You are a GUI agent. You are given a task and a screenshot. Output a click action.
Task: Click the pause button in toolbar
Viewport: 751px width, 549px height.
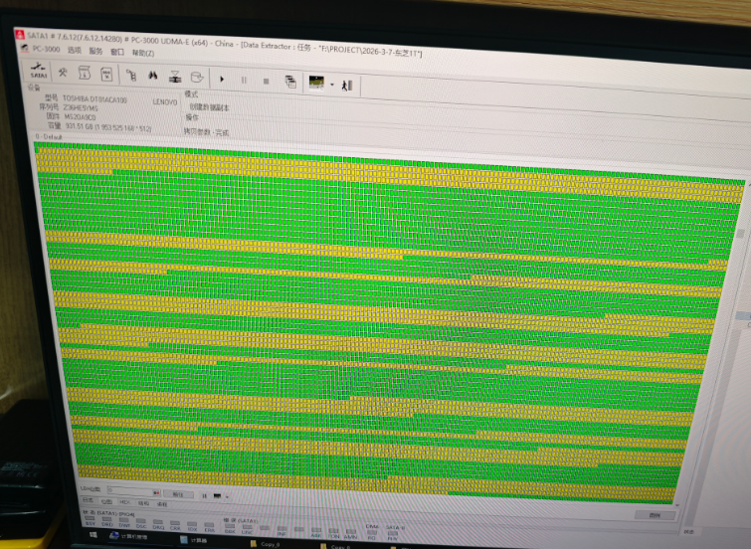[x=244, y=79]
